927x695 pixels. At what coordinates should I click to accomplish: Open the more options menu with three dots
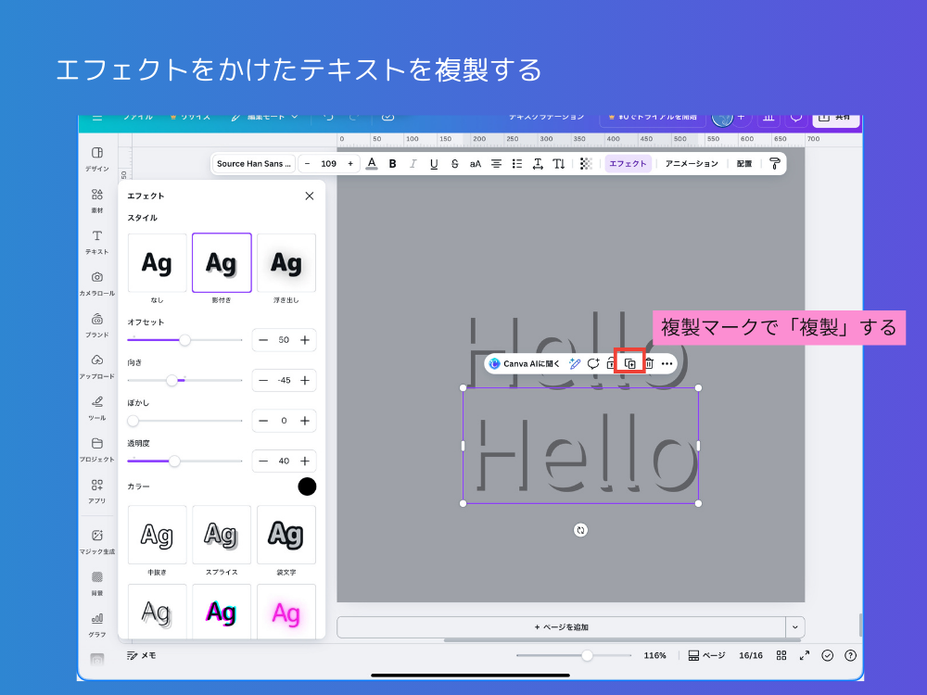coord(667,363)
